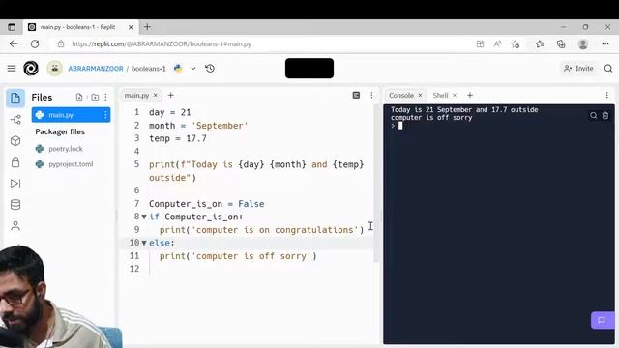The image size is (619, 348).
Task: Select the Files sidebar icon
Action: point(15,99)
